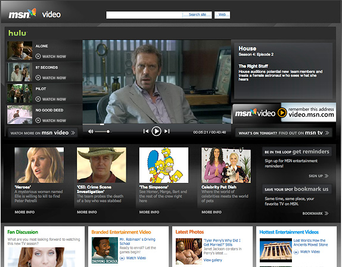The height and width of the screenshot is (267, 342).
Task: Click the 'The Simpsons' title text
Action: pyautogui.click(x=154, y=187)
